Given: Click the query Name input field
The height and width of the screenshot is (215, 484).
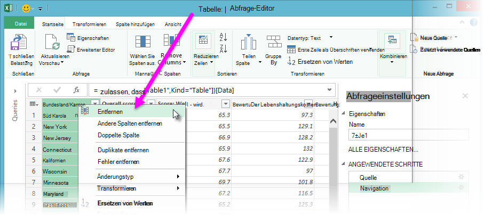Looking at the screenshot, I should coord(408,135).
